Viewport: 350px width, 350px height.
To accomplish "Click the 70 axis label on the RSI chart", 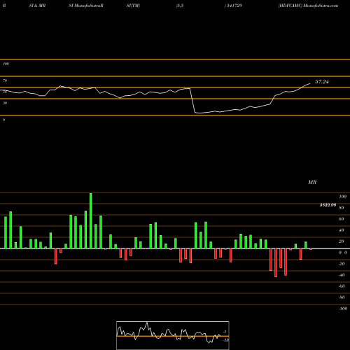I will tap(5, 80).
